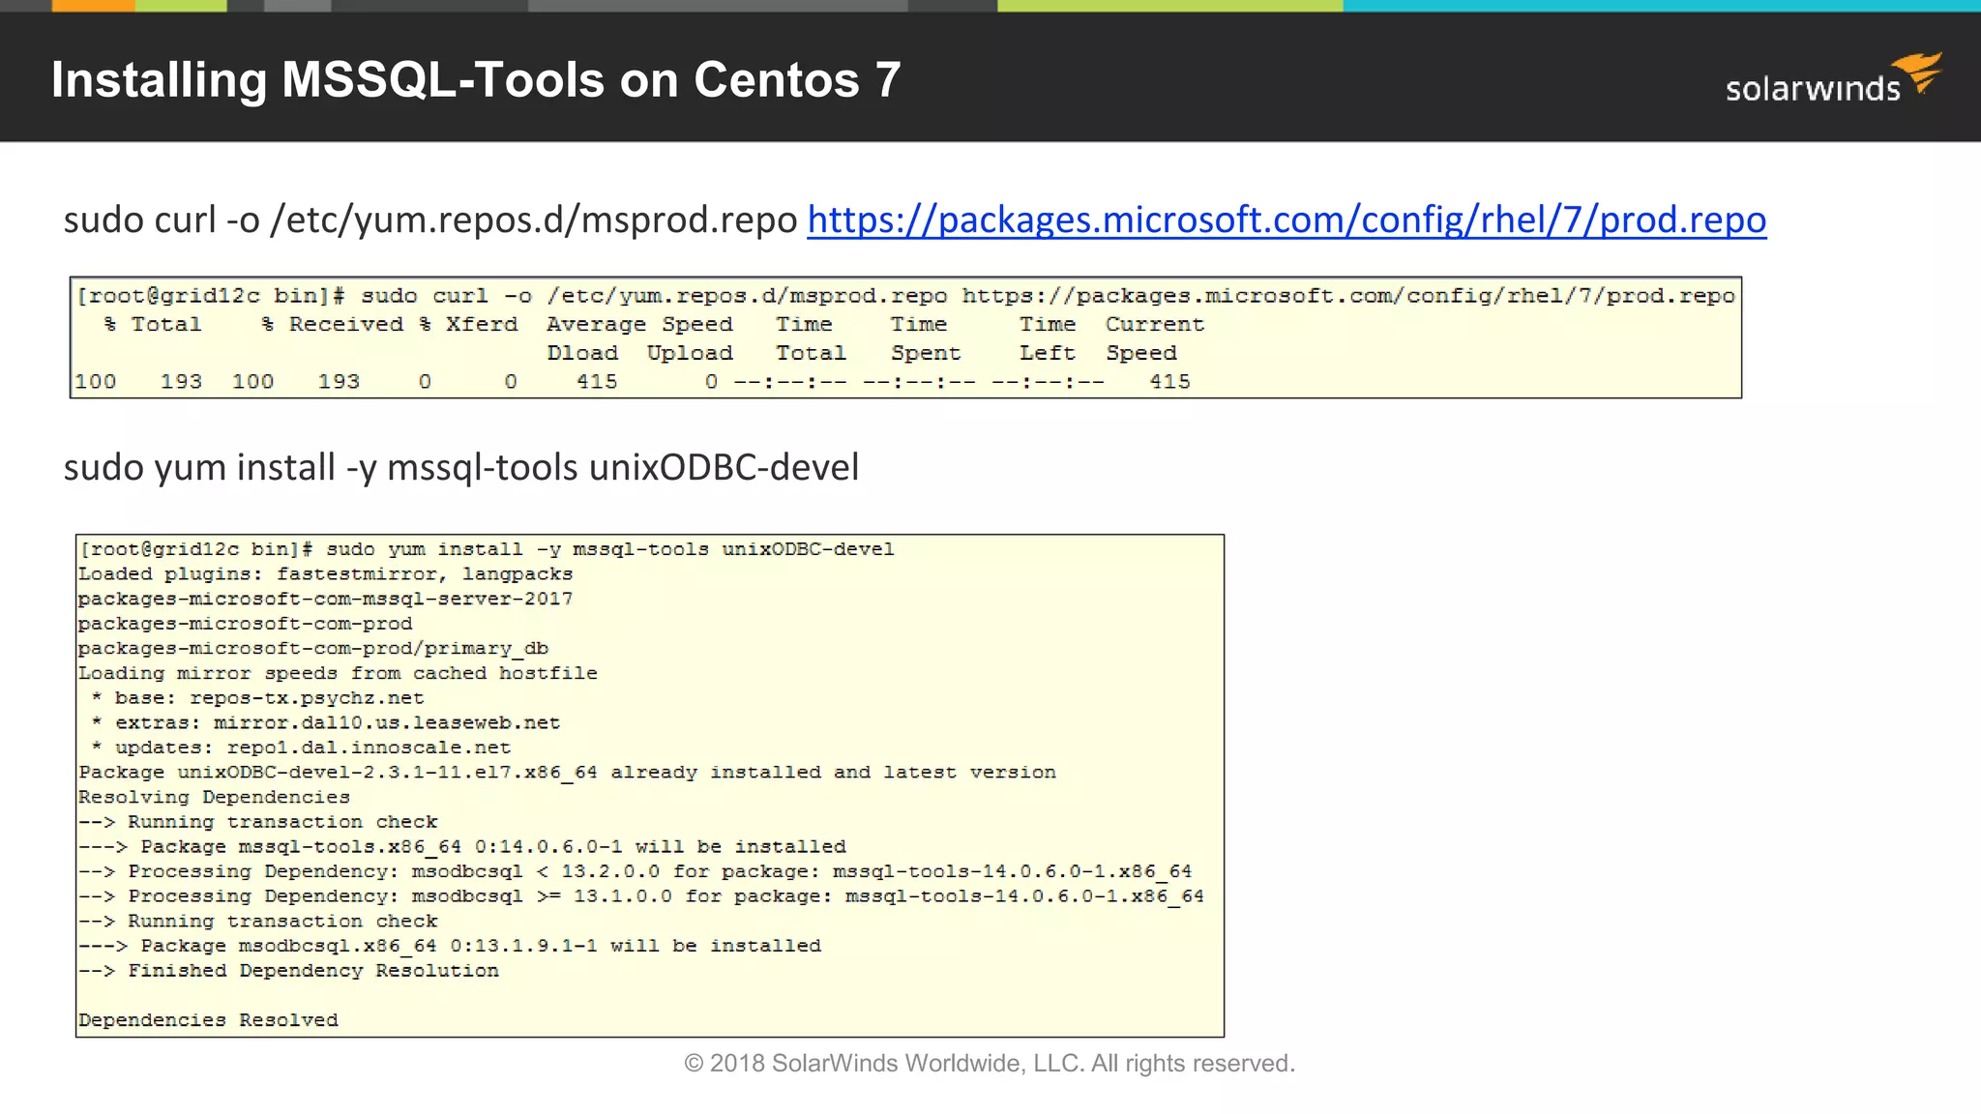Click 'Processing Dependency: msodbcsql < 13.2.0.0' line
This screenshot has width=1981, height=1114.
636,872
